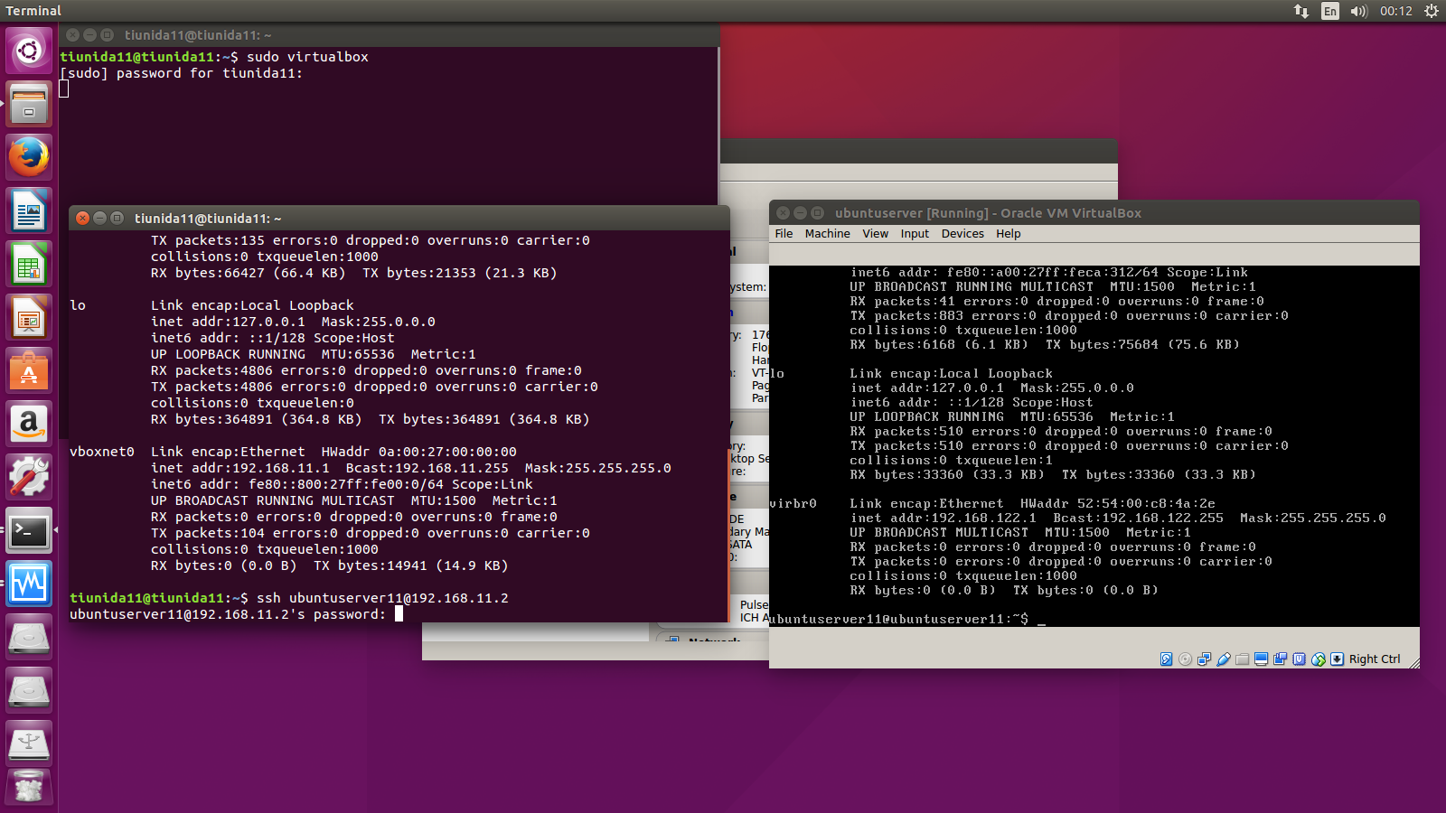
Task: Click the virtualization features chip indicator
Action: pos(1300,659)
